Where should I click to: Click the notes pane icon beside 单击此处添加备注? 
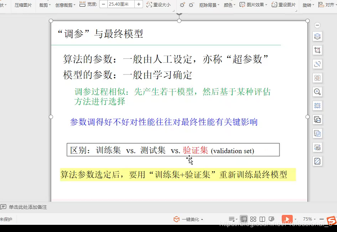(x=3, y=207)
